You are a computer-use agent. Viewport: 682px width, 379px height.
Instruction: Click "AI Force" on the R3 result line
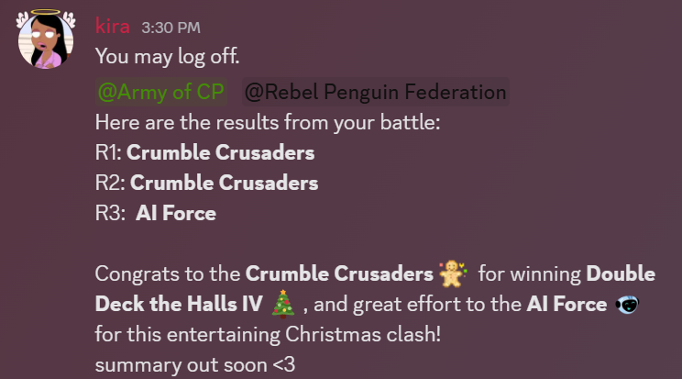click(176, 214)
